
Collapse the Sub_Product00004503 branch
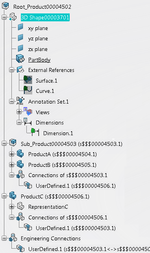coord(4,143)
